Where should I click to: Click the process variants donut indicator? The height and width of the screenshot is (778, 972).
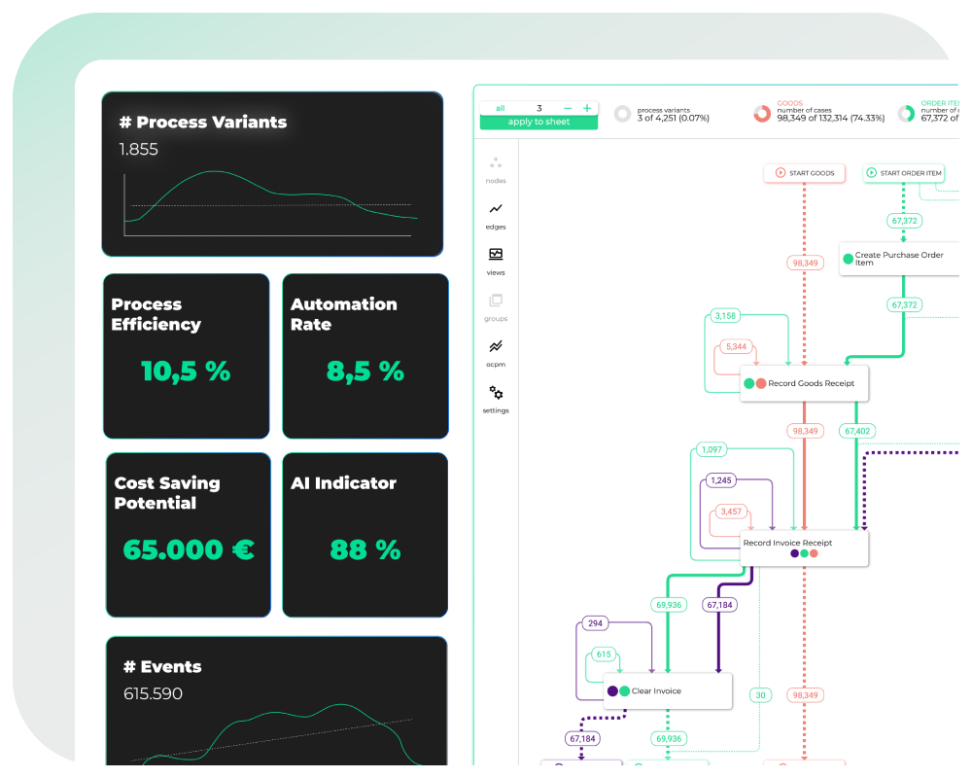click(x=622, y=114)
